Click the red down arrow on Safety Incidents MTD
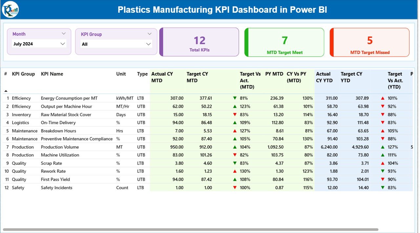The image size is (420, 233). click(235, 188)
